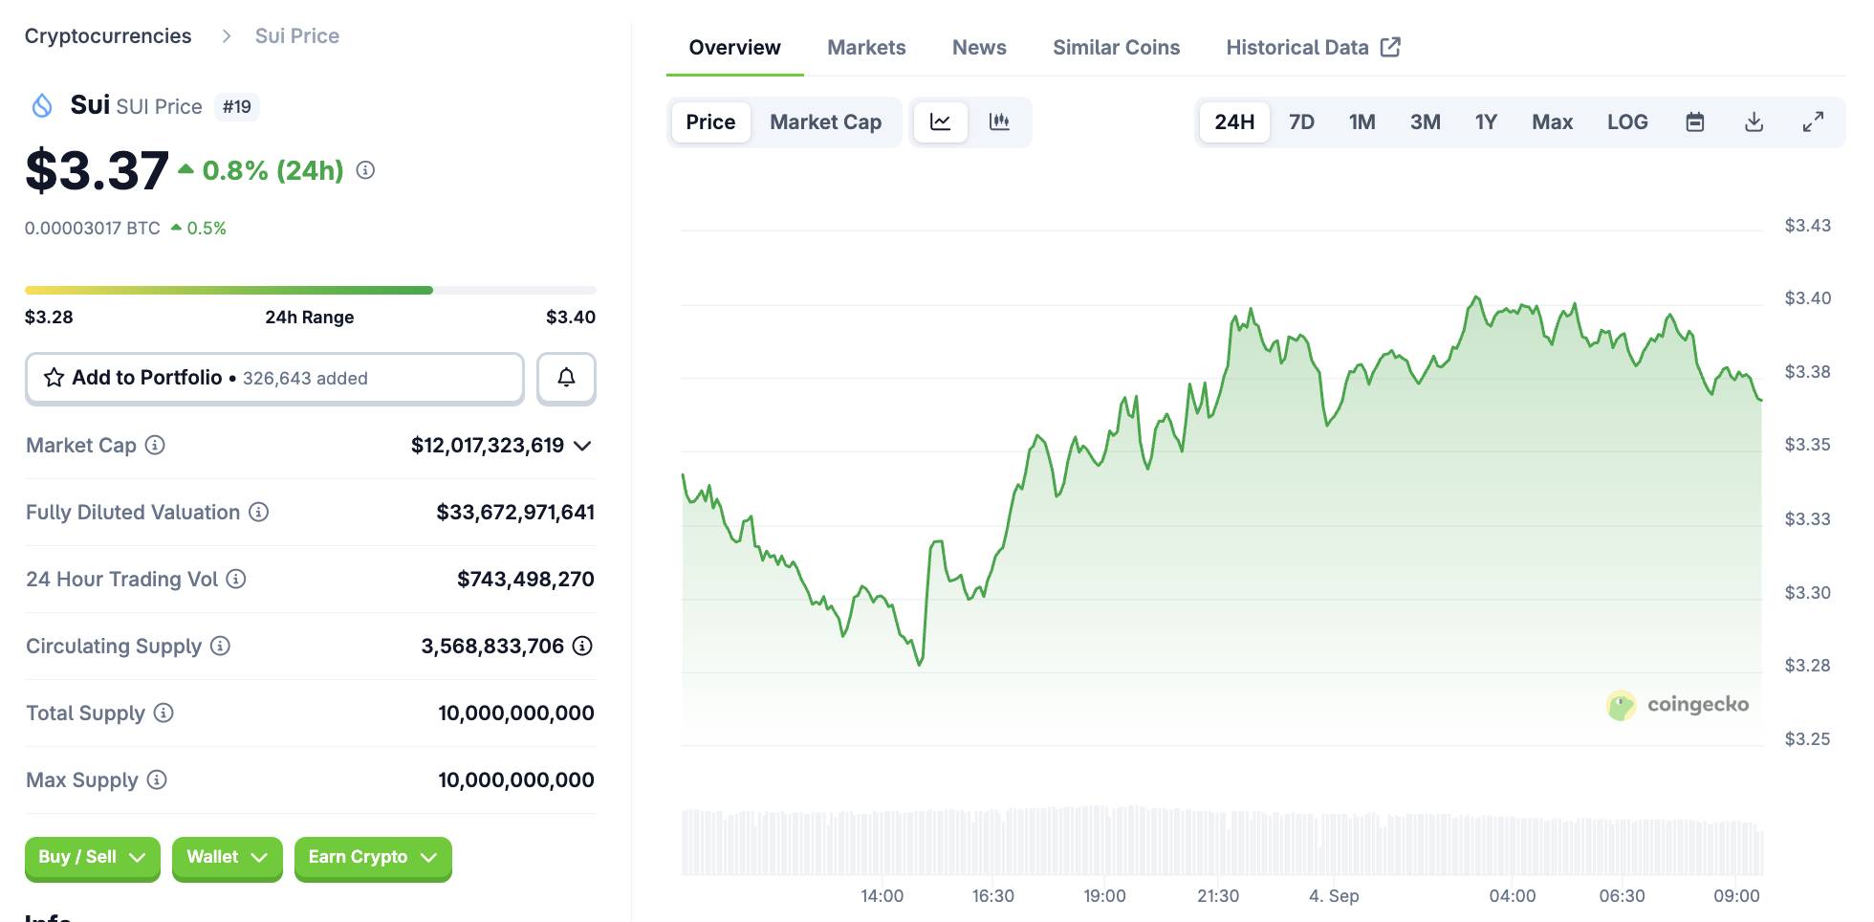1874x922 pixels.
Task: Expand Market Cap value chevron
Action: (x=582, y=446)
